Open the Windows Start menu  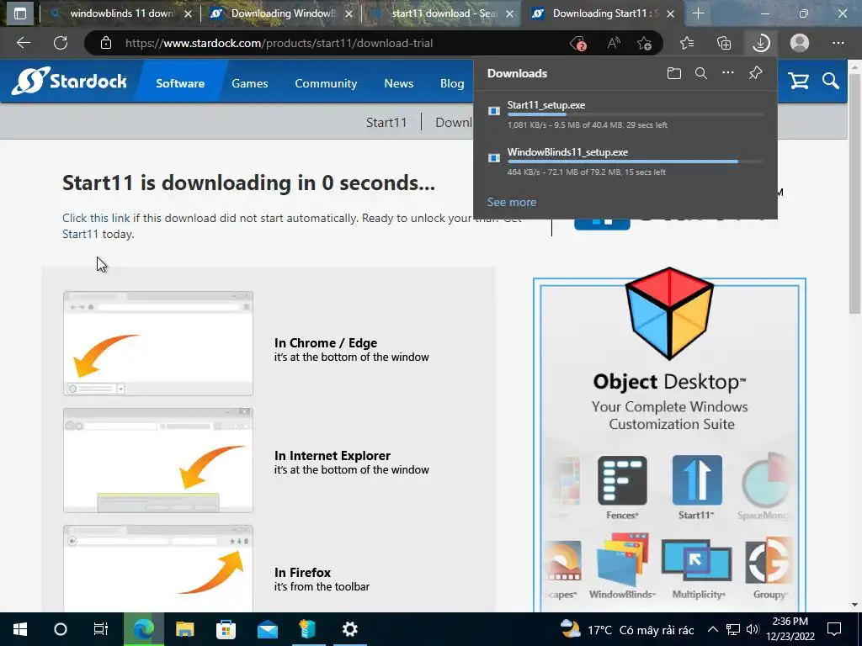point(20,629)
